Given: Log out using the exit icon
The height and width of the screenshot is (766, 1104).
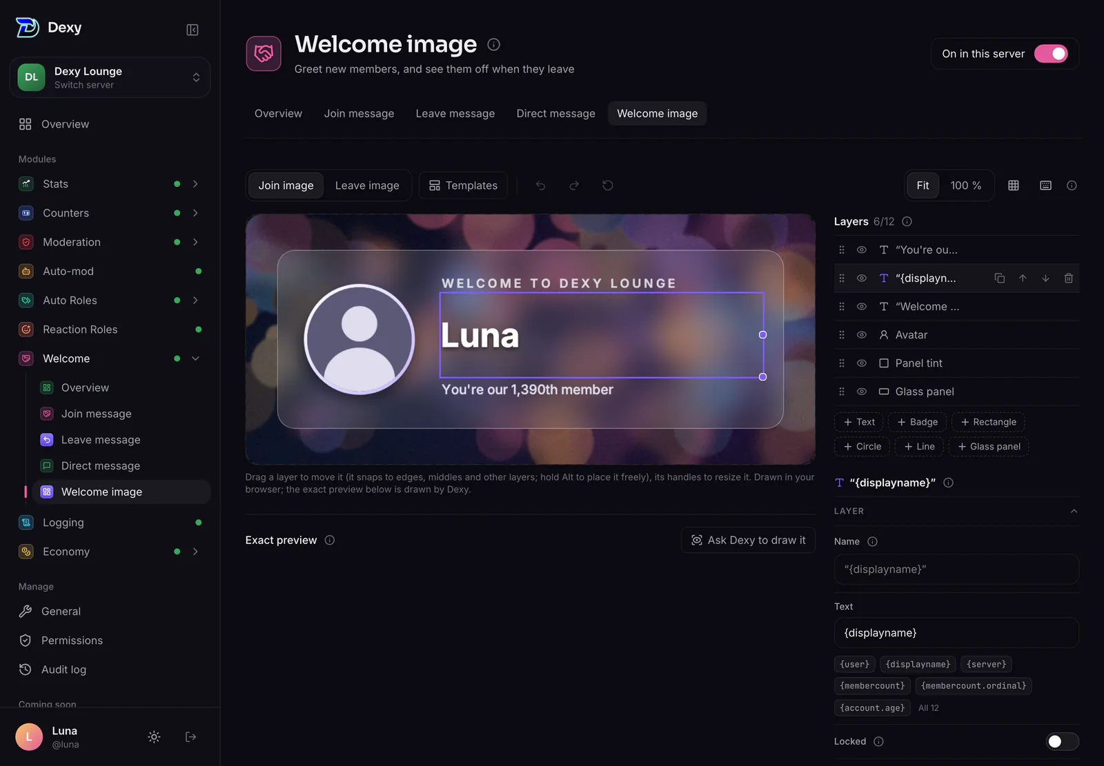Looking at the screenshot, I should point(191,737).
